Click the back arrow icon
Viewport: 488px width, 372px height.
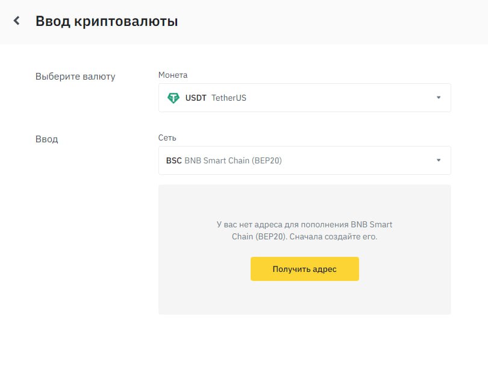(17, 21)
